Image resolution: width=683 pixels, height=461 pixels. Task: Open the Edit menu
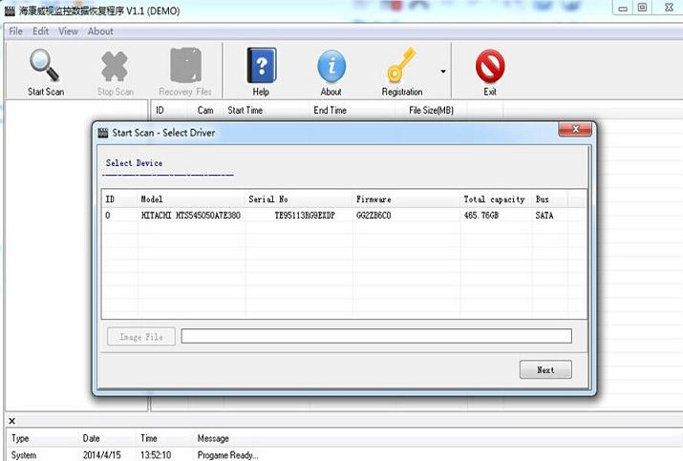point(40,31)
